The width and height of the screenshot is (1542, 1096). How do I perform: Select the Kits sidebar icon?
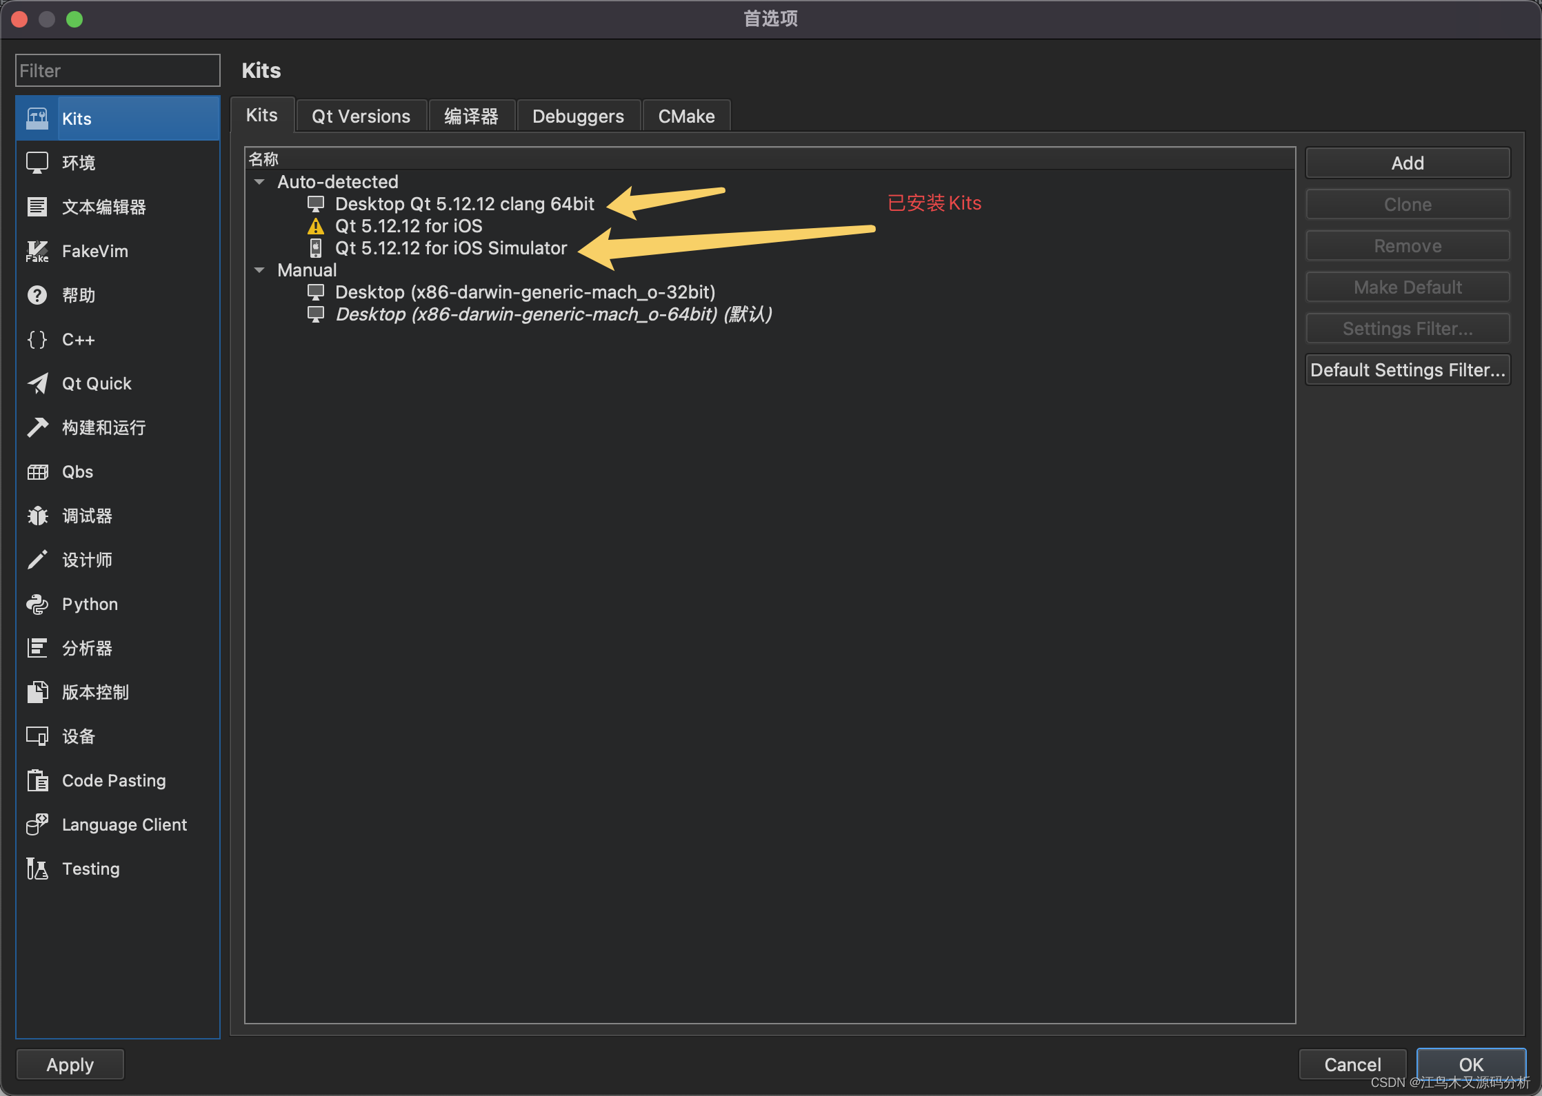point(37,119)
